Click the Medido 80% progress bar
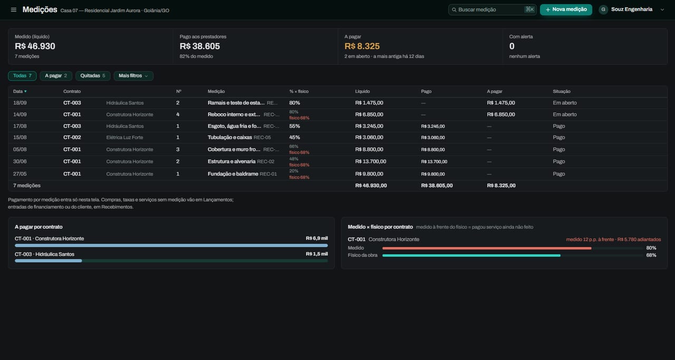 [513, 248]
